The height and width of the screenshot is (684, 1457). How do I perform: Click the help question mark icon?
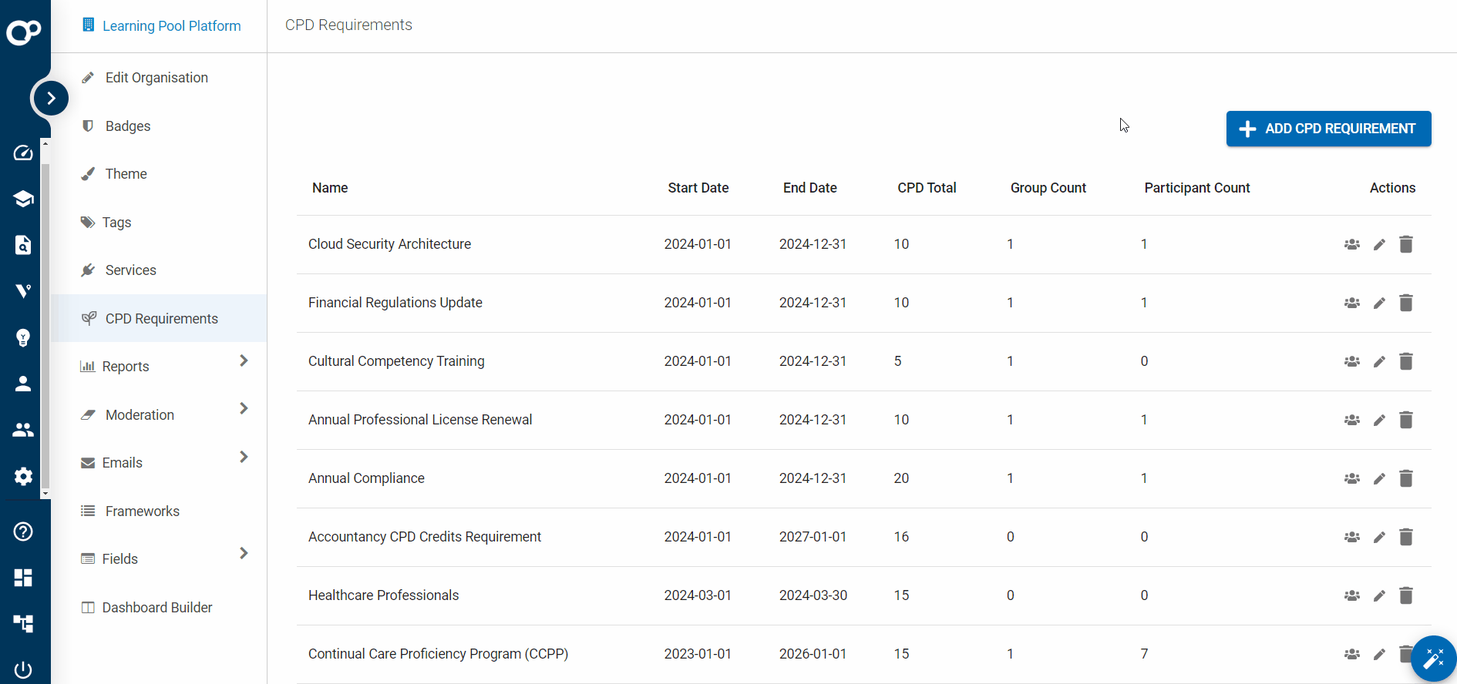point(23,531)
